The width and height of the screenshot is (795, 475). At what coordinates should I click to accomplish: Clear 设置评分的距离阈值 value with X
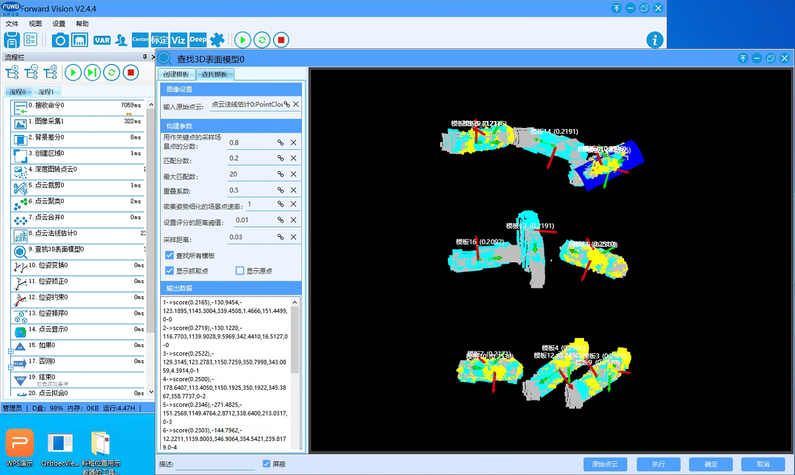pyautogui.click(x=293, y=220)
